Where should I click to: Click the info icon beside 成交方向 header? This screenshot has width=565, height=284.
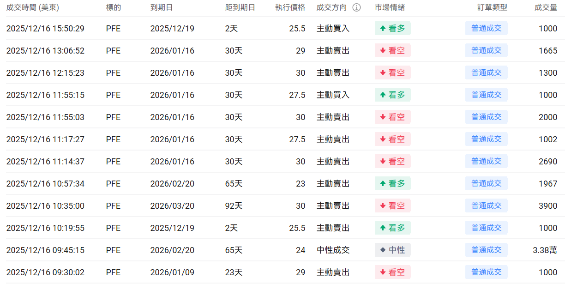click(356, 7)
